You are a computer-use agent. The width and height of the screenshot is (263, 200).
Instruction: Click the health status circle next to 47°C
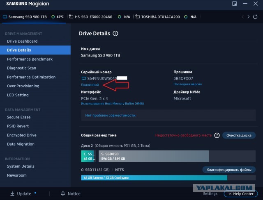(53, 17)
